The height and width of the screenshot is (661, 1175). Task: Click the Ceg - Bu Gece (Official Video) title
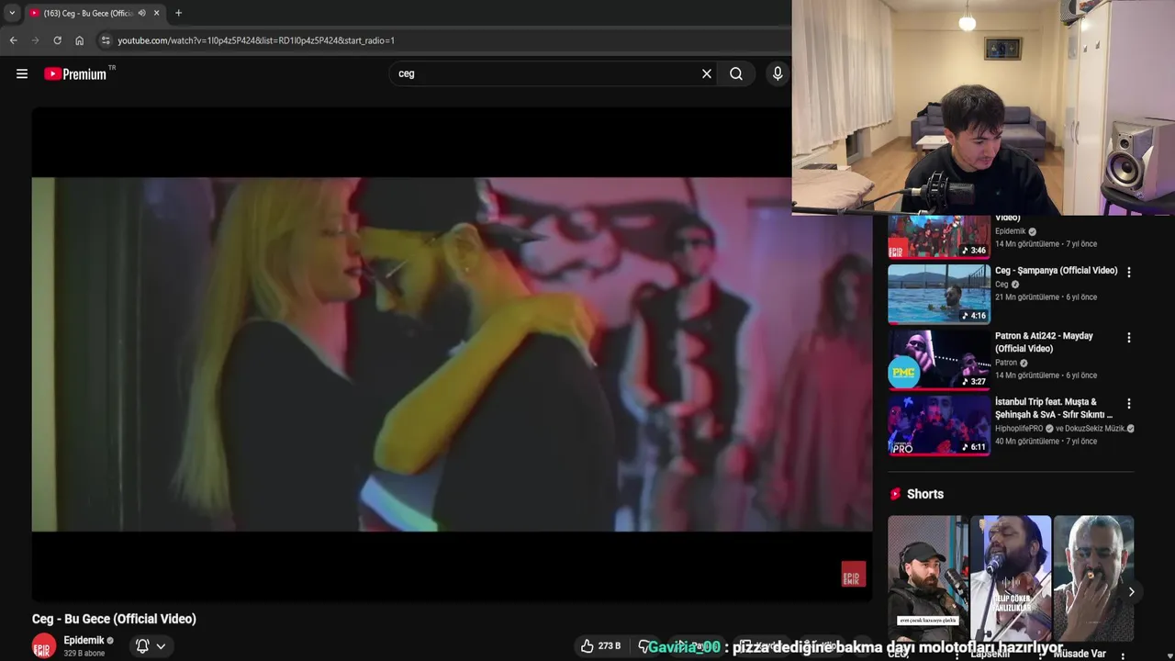coord(114,619)
